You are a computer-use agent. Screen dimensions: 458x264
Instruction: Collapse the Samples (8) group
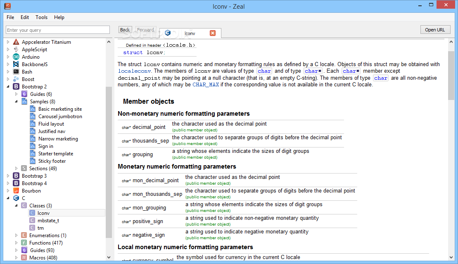16,102
